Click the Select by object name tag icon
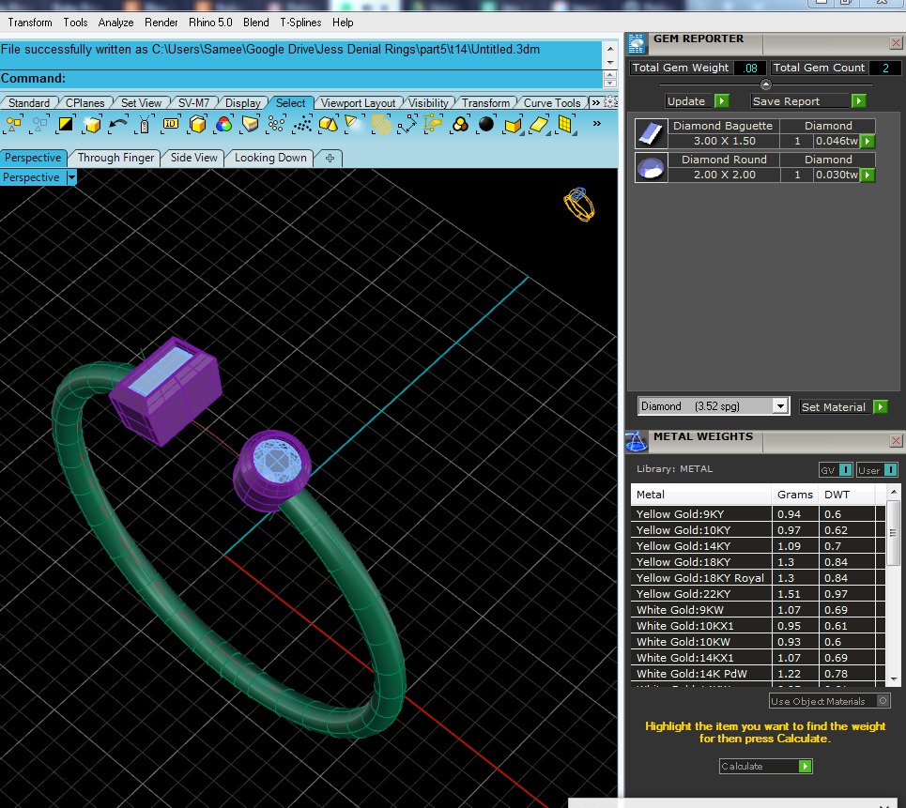906x808 pixels. pyautogui.click(x=145, y=124)
